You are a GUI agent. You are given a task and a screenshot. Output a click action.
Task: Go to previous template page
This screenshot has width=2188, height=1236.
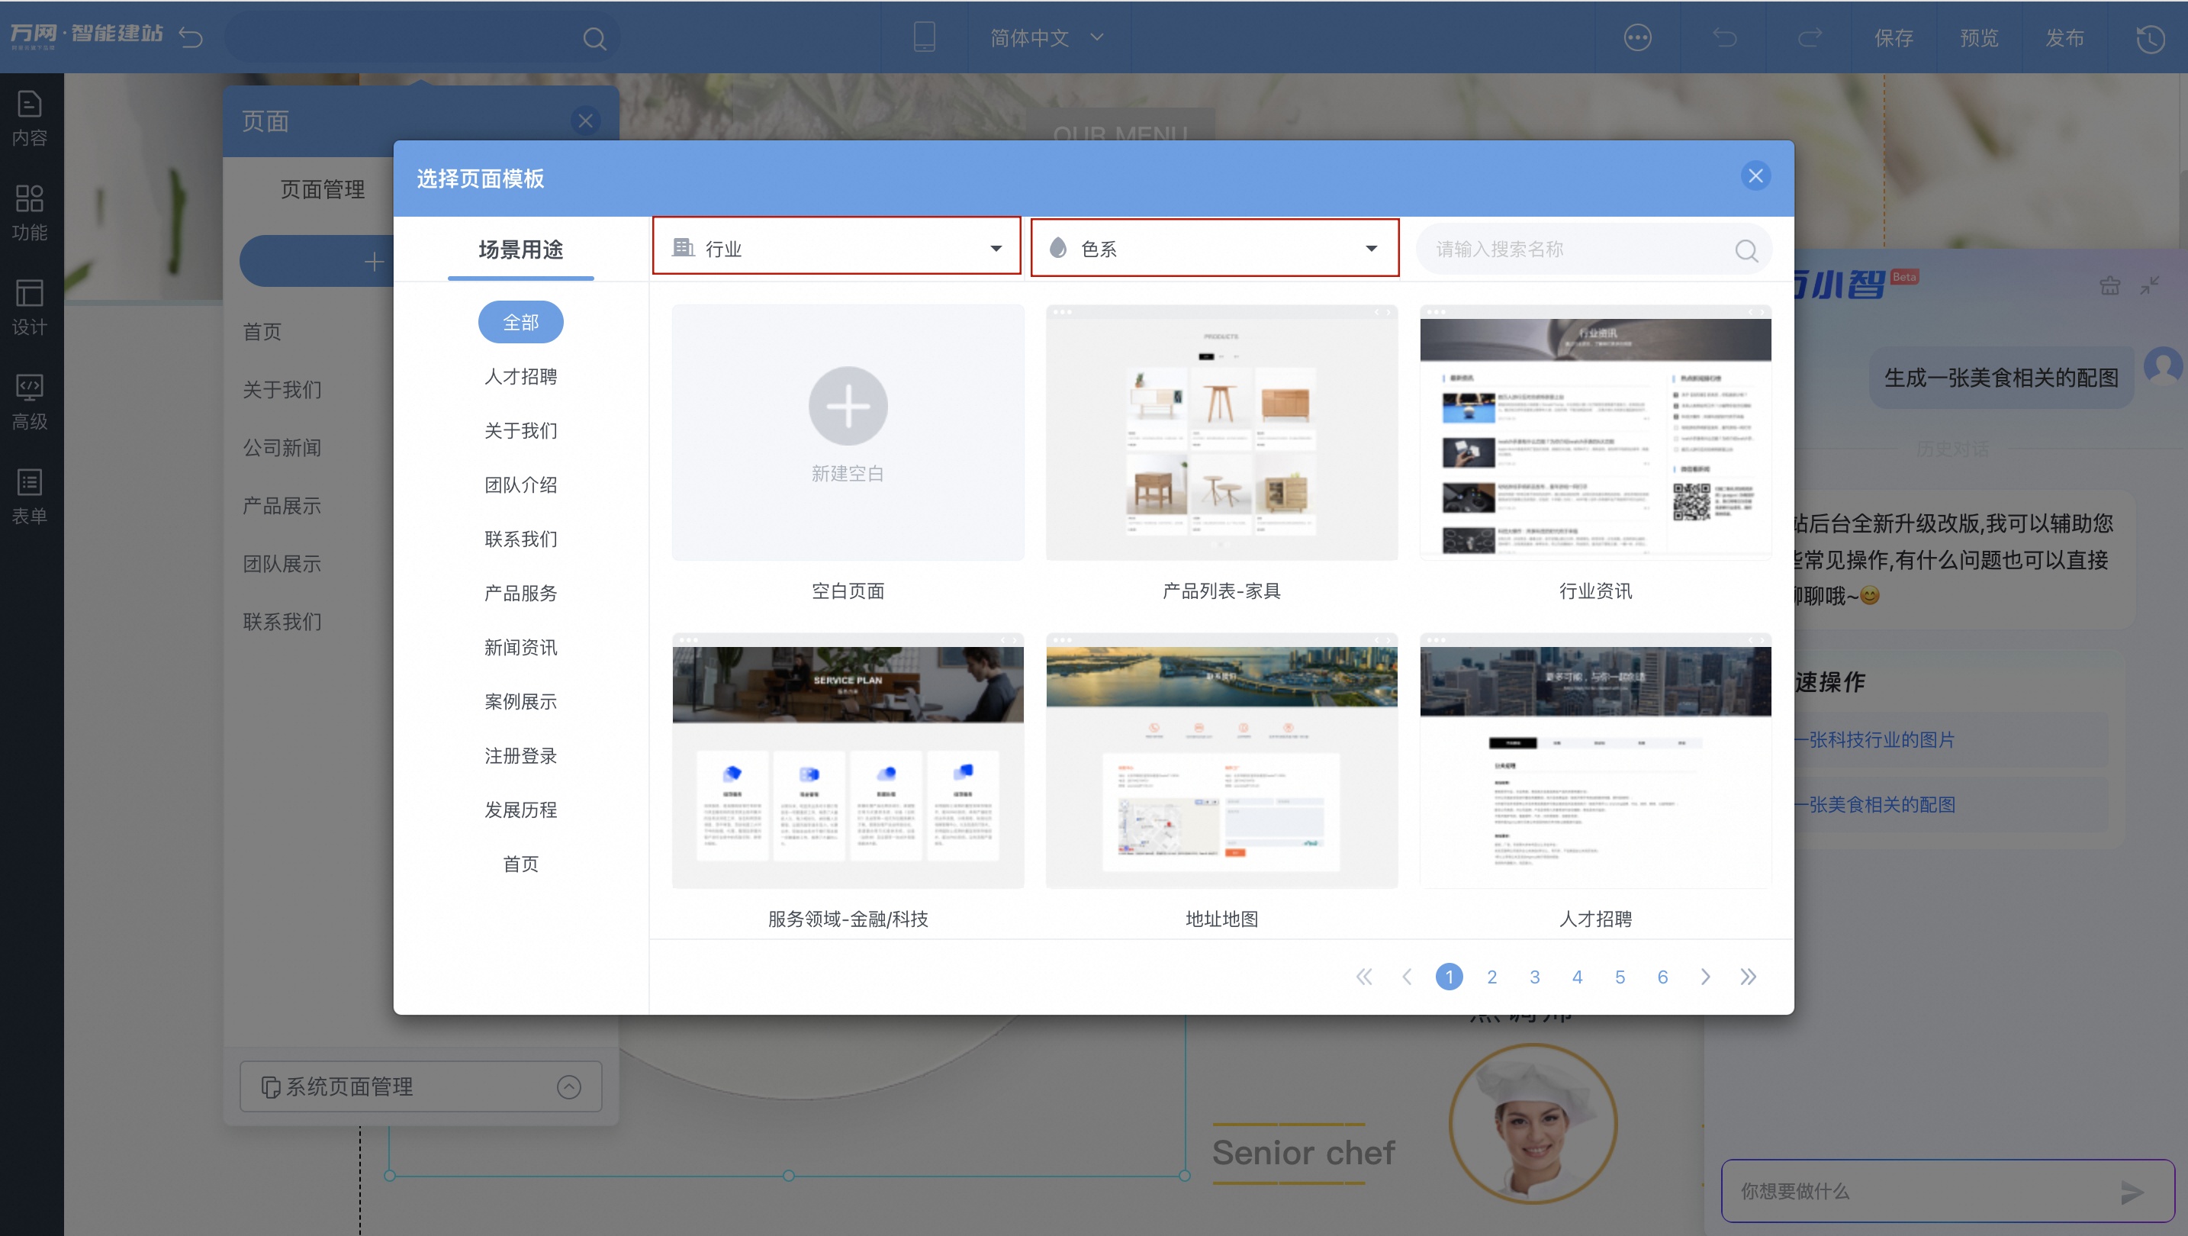pyautogui.click(x=1407, y=977)
